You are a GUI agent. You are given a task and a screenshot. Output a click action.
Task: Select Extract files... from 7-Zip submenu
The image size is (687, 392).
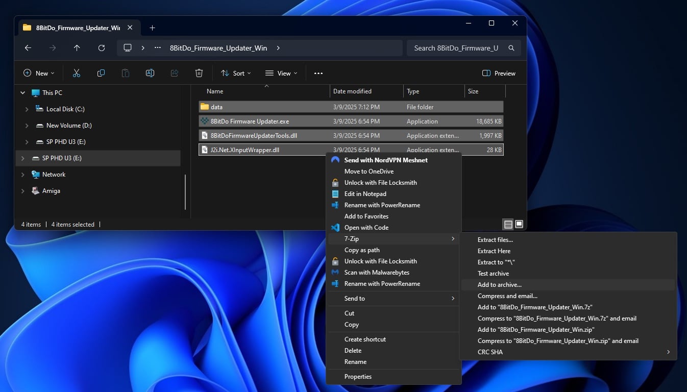click(x=568, y=240)
